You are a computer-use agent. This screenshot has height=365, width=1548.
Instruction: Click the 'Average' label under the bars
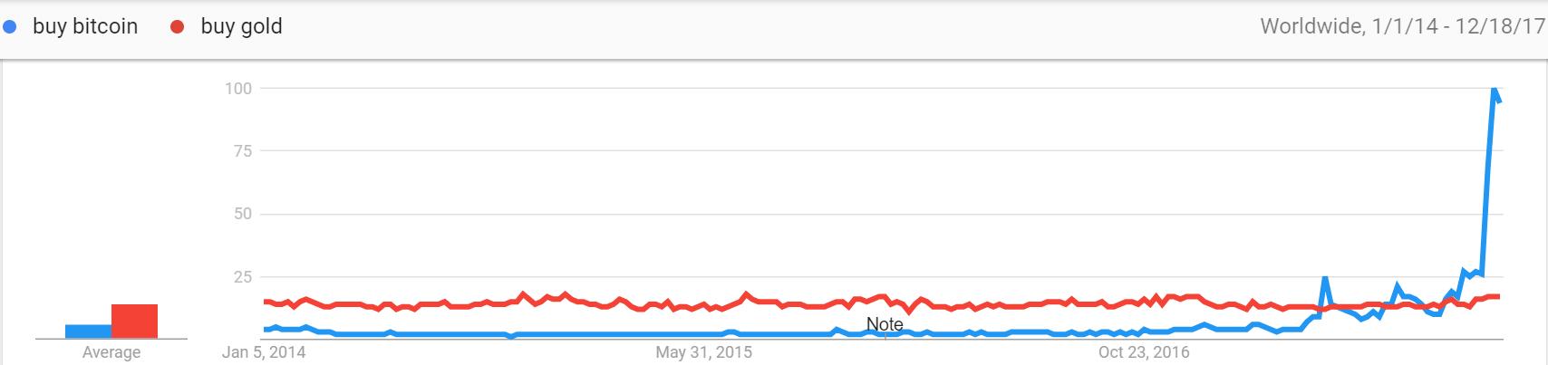pos(111,352)
